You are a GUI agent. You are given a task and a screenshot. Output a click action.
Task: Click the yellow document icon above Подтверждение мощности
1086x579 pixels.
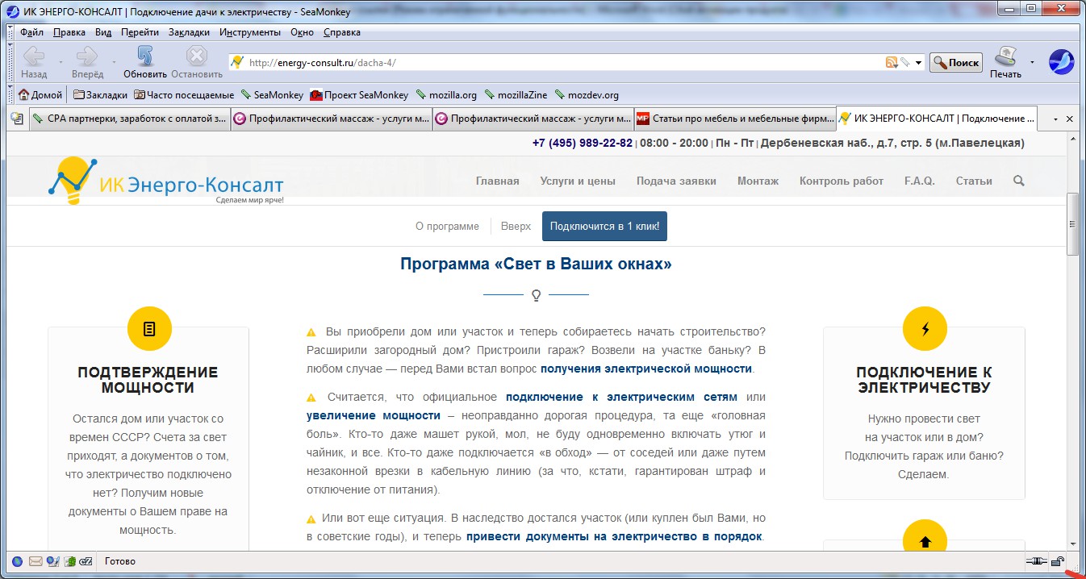tap(149, 328)
